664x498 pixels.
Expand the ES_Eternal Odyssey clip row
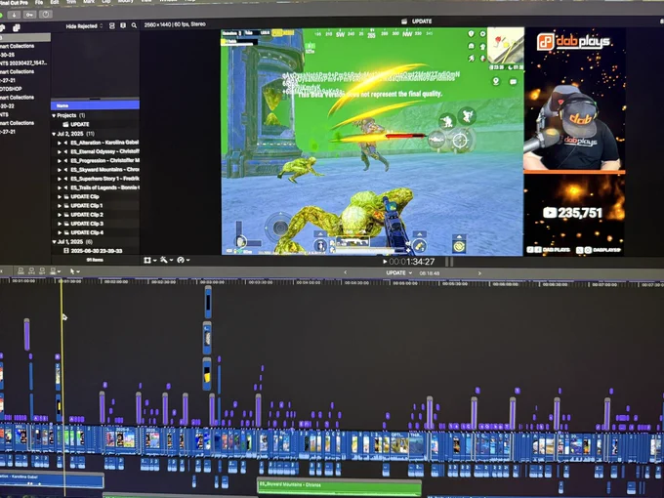click(60, 151)
